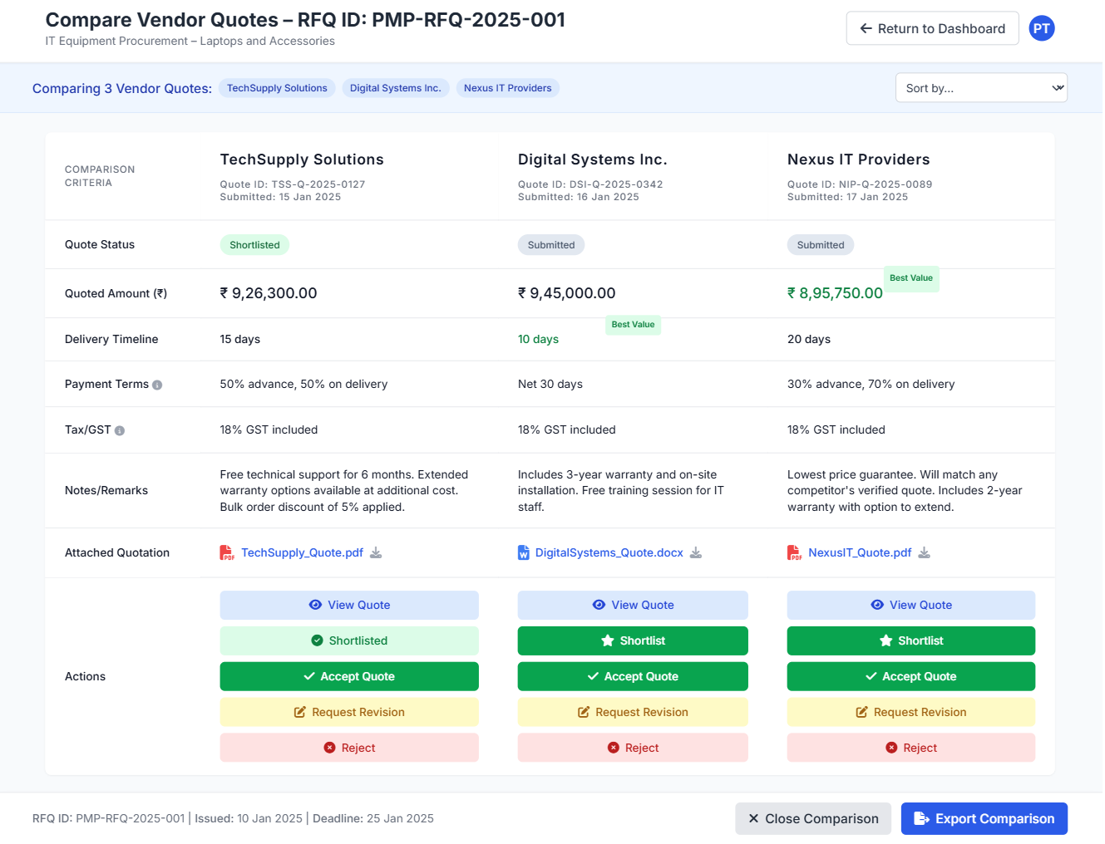Viewport: 1105px width, 844px height.
Task: Reject the TechSupply Solutions quote
Action: click(x=349, y=748)
